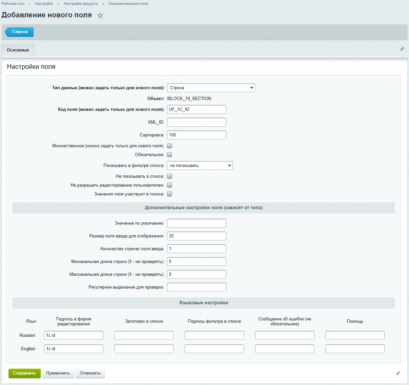Return to list with Список button
The width and height of the screenshot is (409, 385).
19,32
